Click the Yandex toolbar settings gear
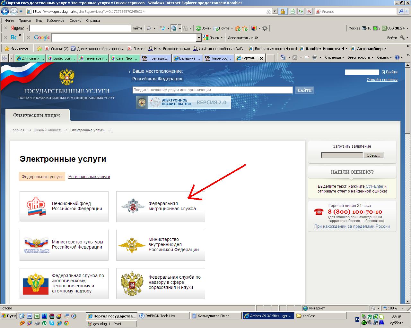 [x=265, y=28]
